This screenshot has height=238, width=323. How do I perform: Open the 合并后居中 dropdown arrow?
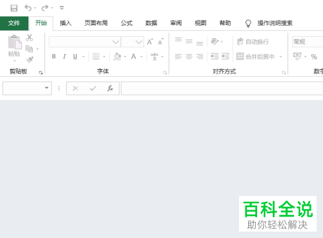click(280, 57)
